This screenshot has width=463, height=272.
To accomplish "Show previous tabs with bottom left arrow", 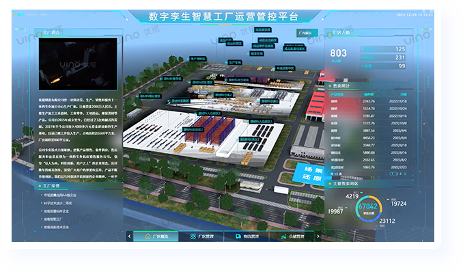I will tap(129, 236).
